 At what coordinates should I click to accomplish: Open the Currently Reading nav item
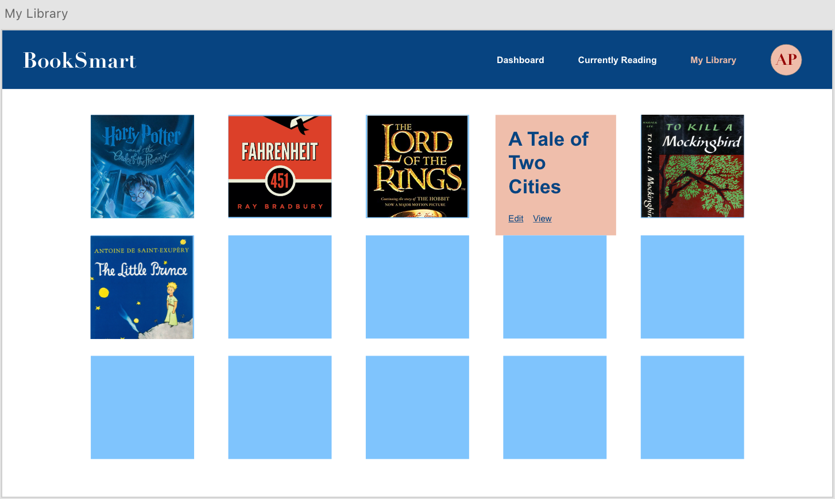(x=617, y=60)
